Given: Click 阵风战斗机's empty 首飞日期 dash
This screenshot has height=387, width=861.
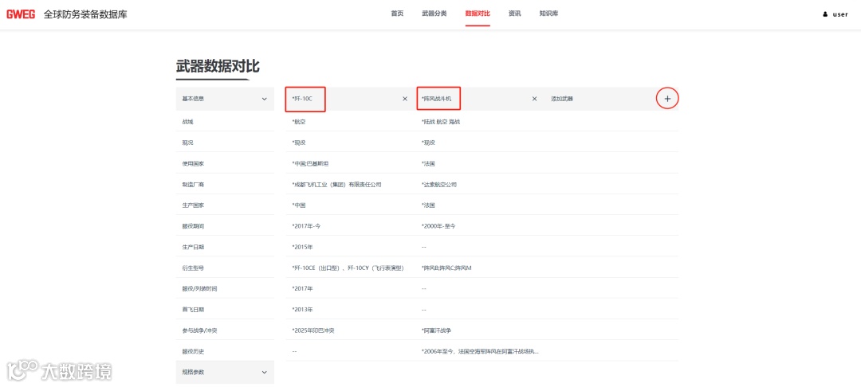Looking at the screenshot, I should coord(424,309).
